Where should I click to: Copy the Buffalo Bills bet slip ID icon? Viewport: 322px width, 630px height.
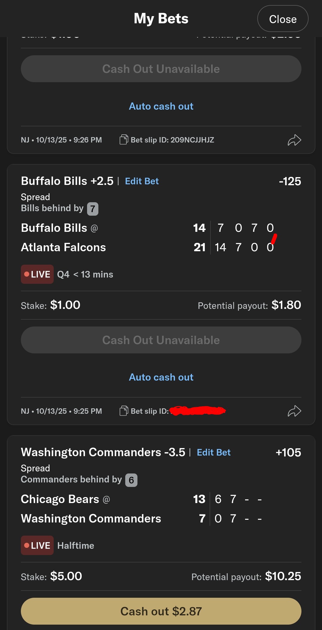pos(124,411)
